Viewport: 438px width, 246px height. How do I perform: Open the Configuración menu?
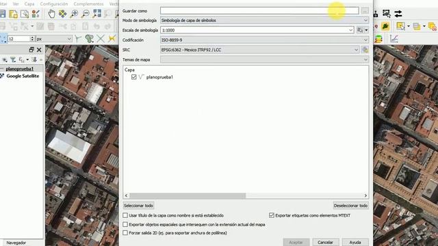pyautogui.click(x=54, y=4)
